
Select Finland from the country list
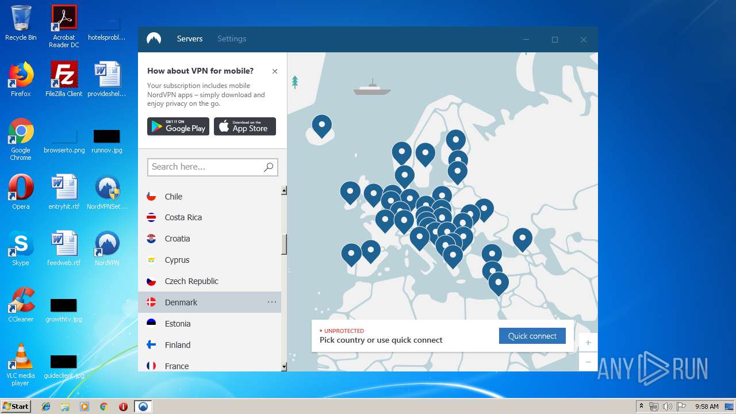click(x=209, y=345)
